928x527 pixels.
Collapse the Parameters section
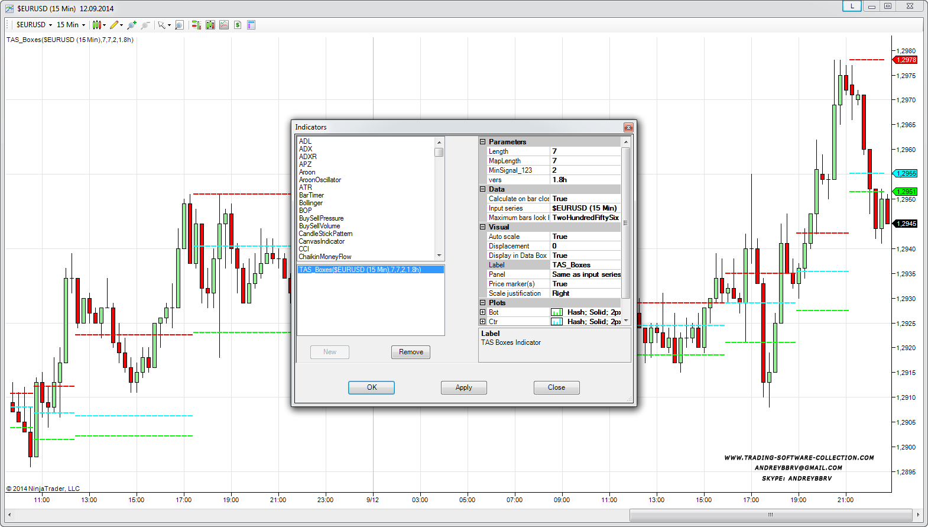pos(483,142)
